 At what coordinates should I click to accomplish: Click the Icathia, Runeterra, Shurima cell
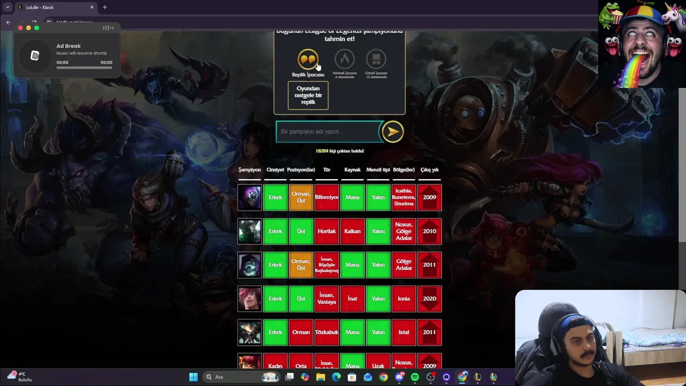pos(404,197)
